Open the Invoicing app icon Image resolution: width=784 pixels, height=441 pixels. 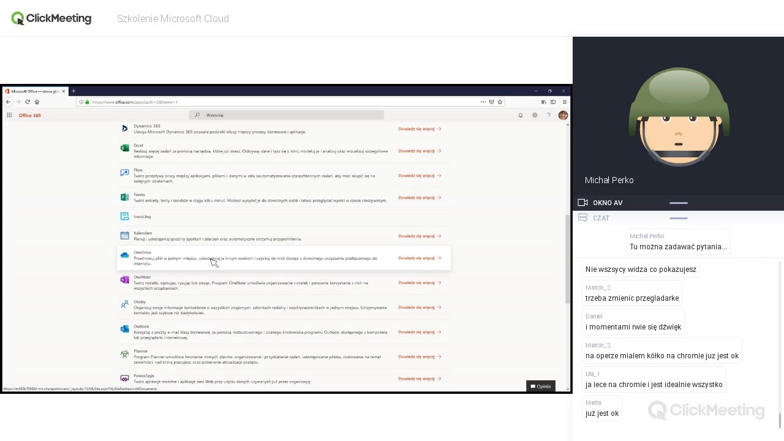coord(125,216)
